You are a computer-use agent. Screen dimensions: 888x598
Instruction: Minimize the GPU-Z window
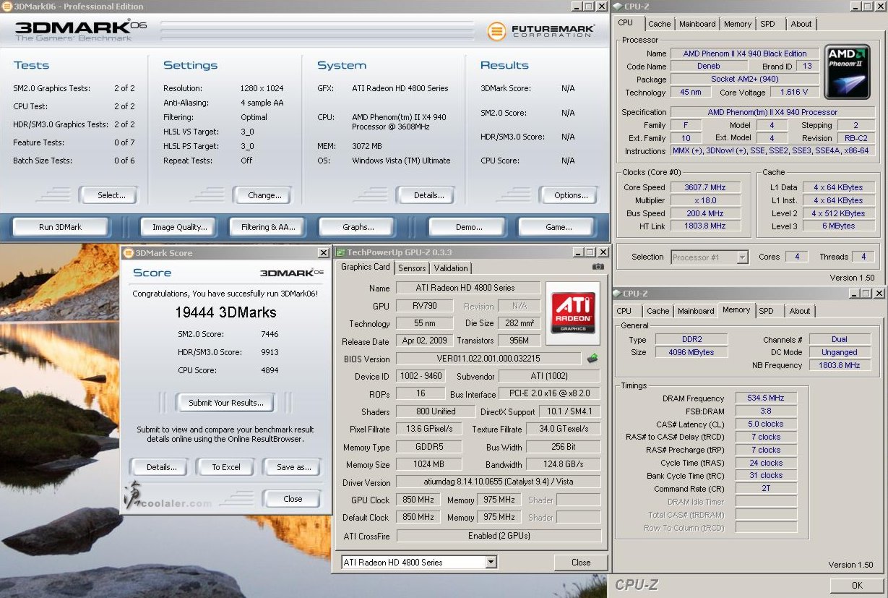point(577,252)
